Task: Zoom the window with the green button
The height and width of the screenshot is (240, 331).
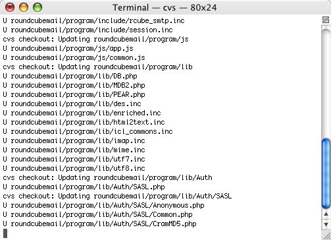Action: [38, 7]
